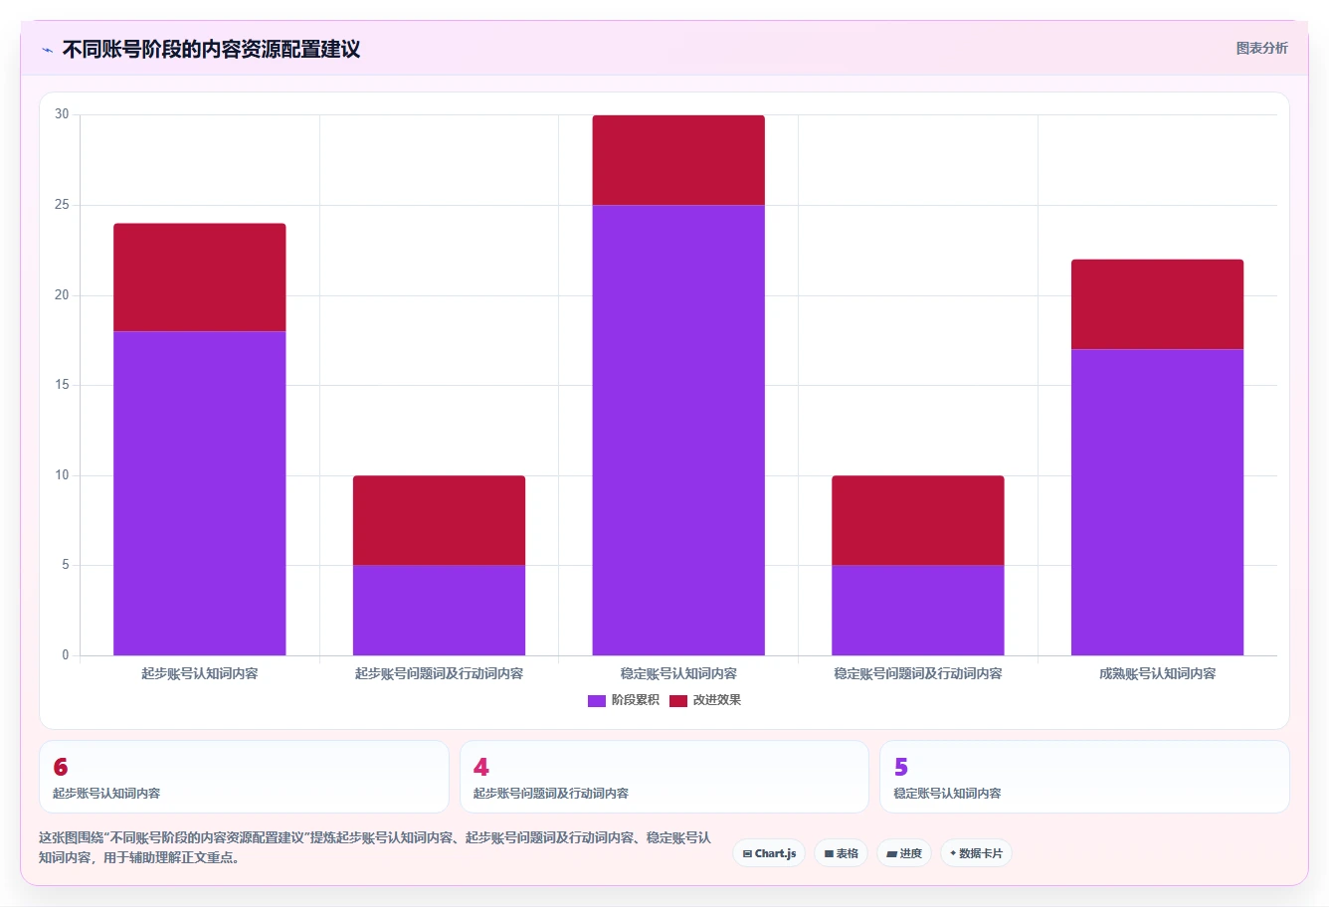This screenshot has width=1329, height=907.
Task: Toggle the 阶段累积 legend purple swatch
Action: pyautogui.click(x=597, y=700)
